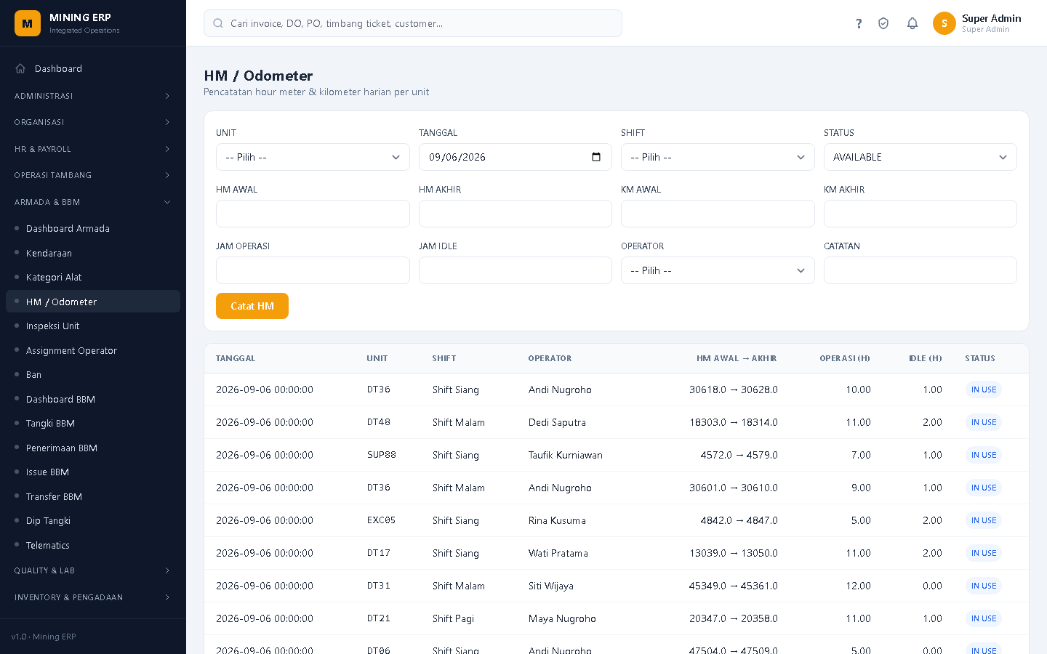
Task: Open Dip Tangki menu item
Action: 93,520
